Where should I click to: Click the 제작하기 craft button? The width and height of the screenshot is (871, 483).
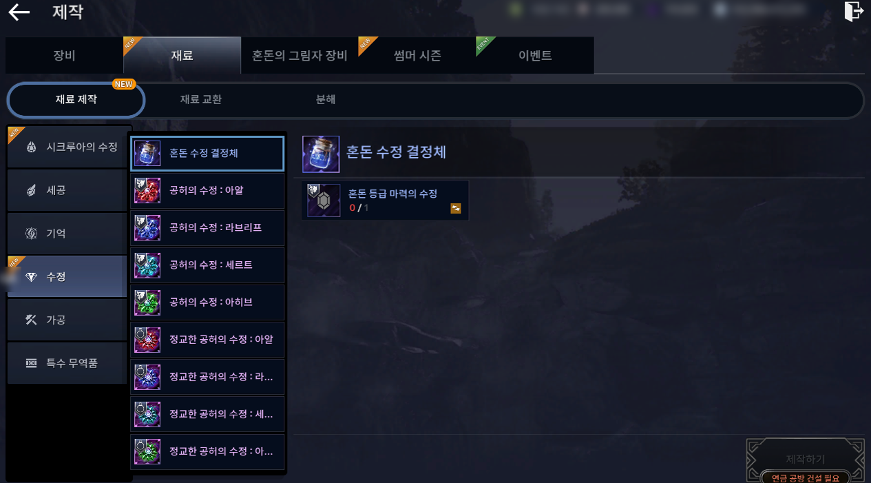(x=806, y=460)
